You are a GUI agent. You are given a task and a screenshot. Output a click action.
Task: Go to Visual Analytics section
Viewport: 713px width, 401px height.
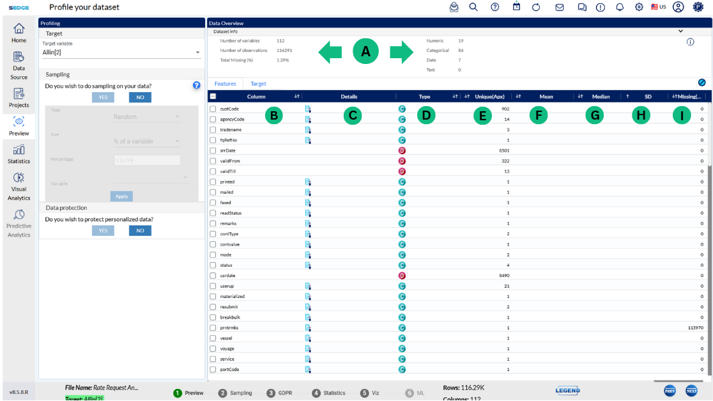tap(19, 185)
